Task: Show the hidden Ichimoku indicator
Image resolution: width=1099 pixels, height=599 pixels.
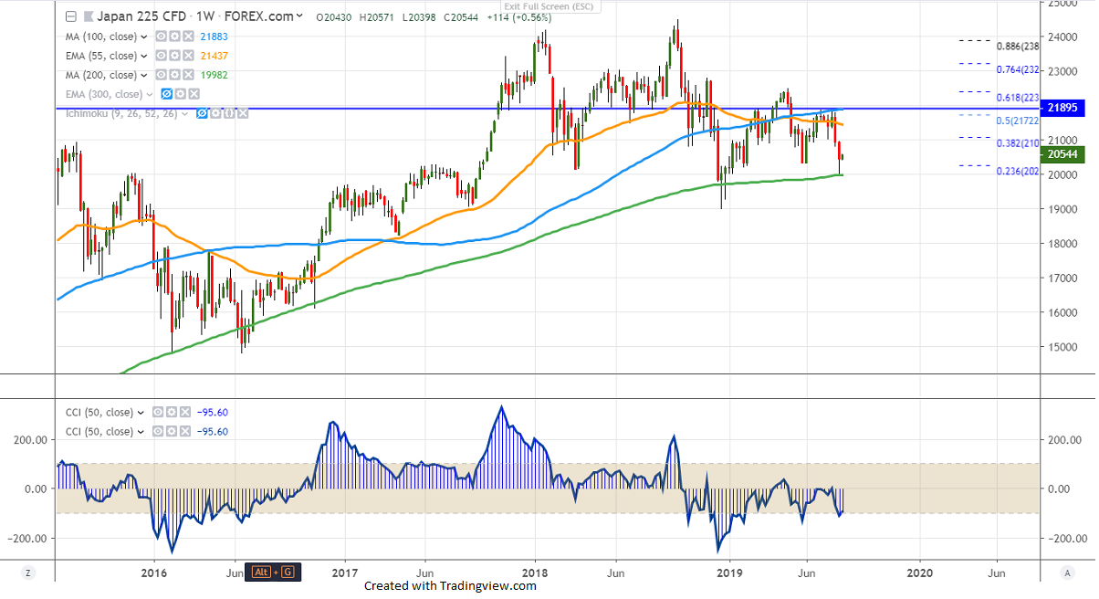Action: 204,113
